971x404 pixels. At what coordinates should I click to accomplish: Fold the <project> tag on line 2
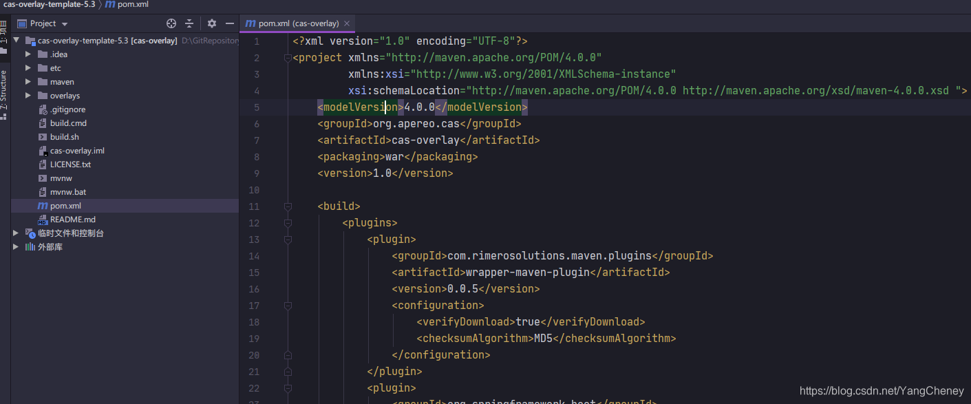[x=288, y=58]
